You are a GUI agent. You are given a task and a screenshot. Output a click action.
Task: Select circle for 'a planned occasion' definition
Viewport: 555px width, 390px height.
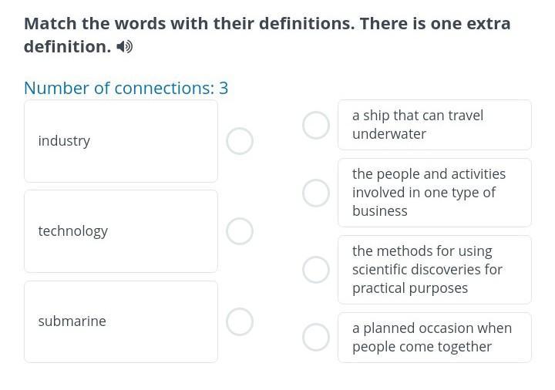[x=316, y=337]
